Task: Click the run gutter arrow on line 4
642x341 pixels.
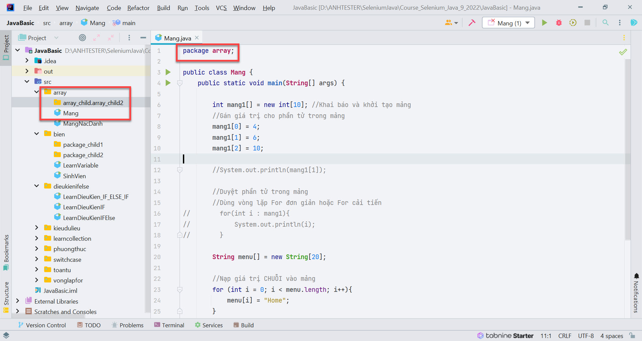Action: click(x=168, y=83)
